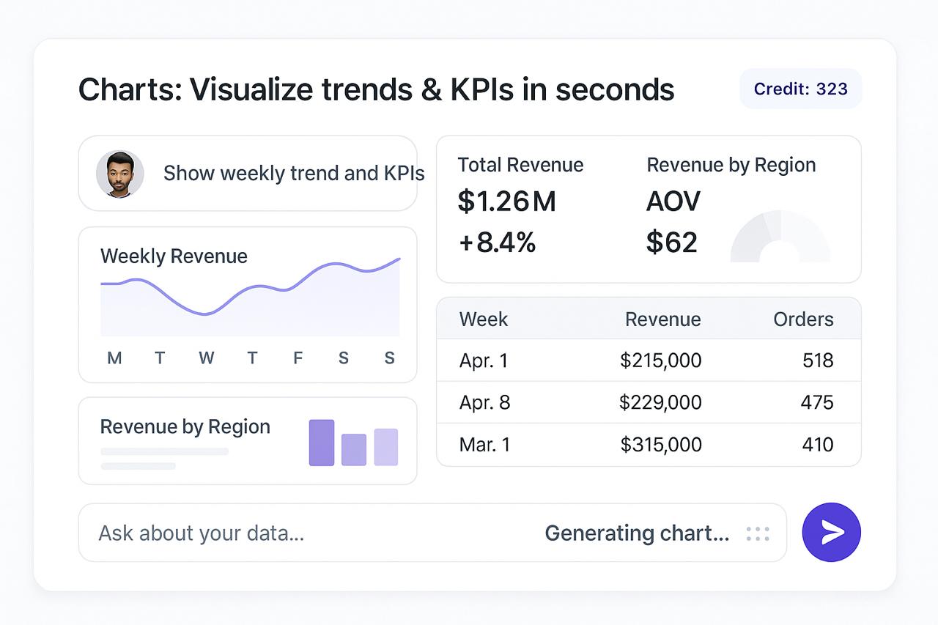Click the $62 AOV value
Screen dimensions: 938x625
[x=671, y=243]
